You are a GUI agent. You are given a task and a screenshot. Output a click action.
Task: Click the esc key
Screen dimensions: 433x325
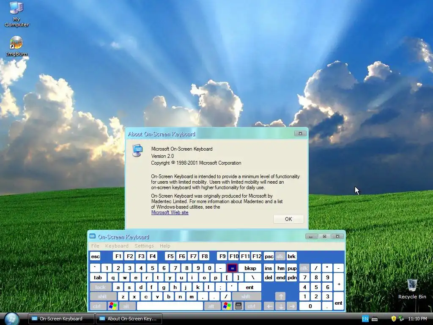(95, 256)
